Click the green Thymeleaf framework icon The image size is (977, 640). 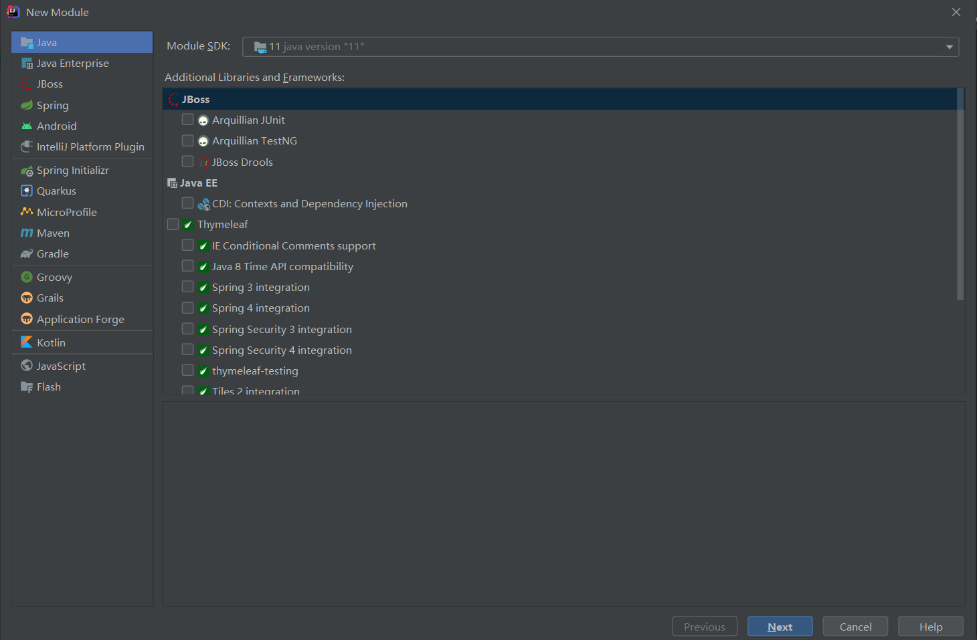point(188,225)
